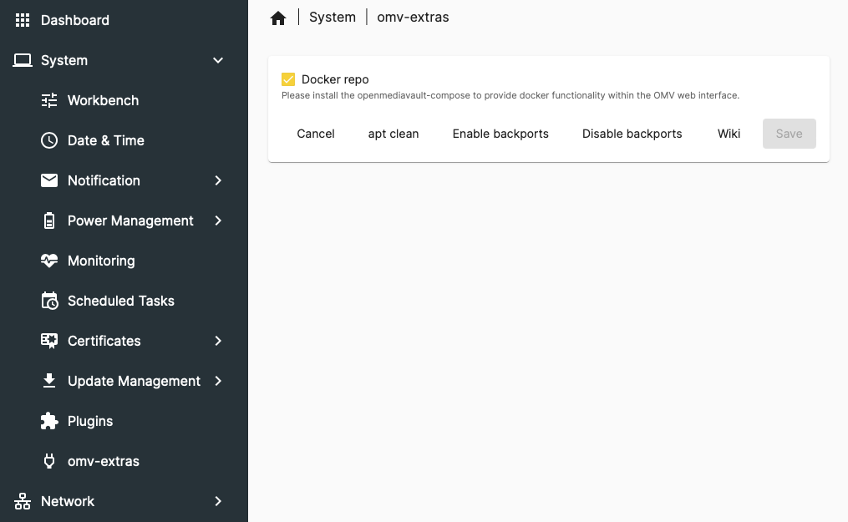The image size is (848, 522).
Task: Click System in the breadcrumb
Action: tap(332, 18)
